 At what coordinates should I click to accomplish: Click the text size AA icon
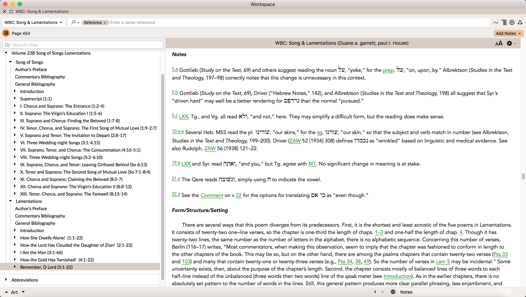(x=499, y=44)
